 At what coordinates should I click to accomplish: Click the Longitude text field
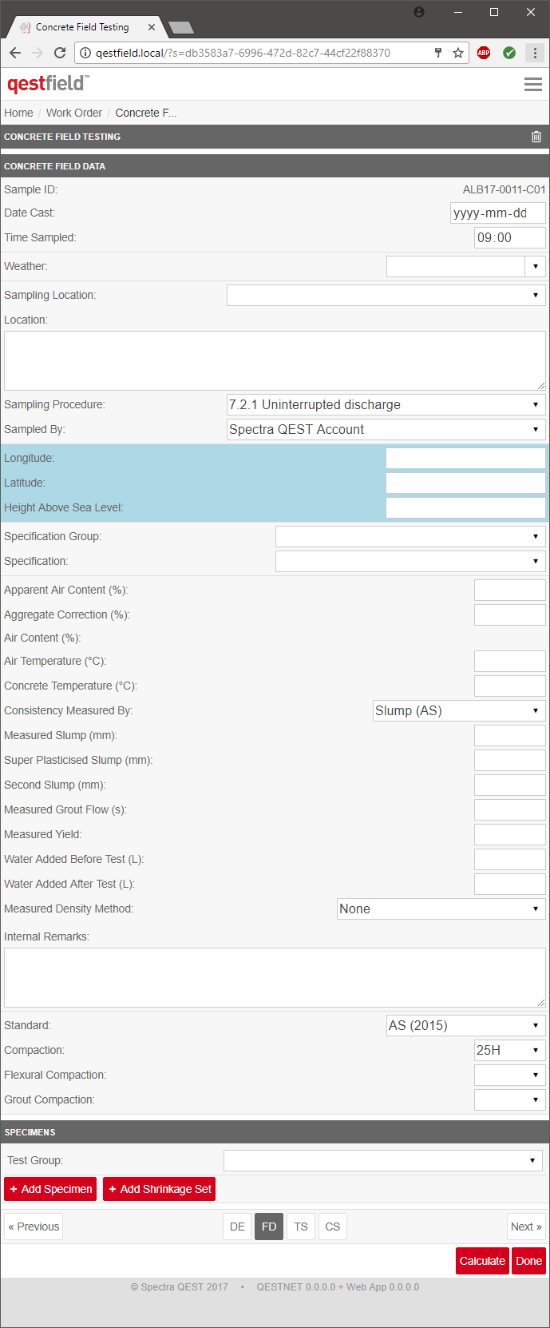pos(465,458)
